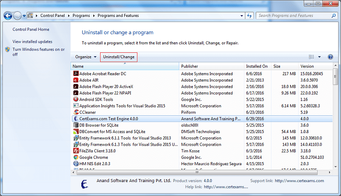Open recent pages dropdown near navigation arrows

[x=24, y=16]
